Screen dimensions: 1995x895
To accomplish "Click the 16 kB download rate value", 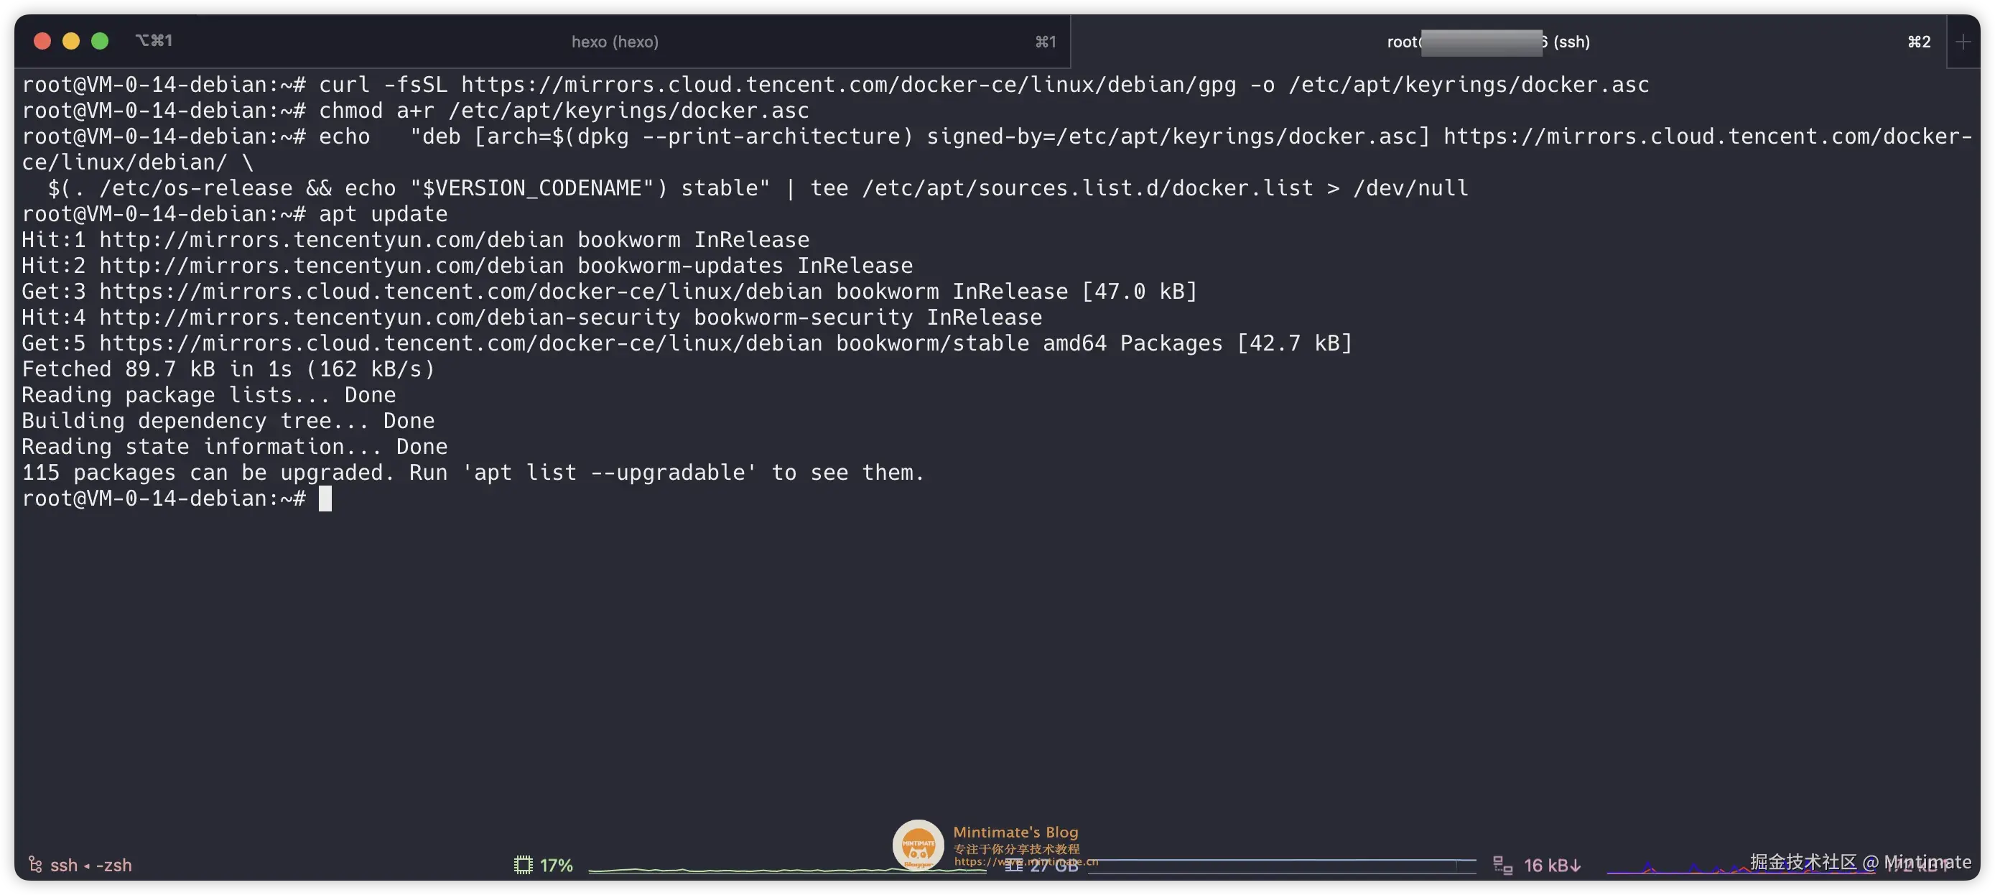I will click(1552, 865).
